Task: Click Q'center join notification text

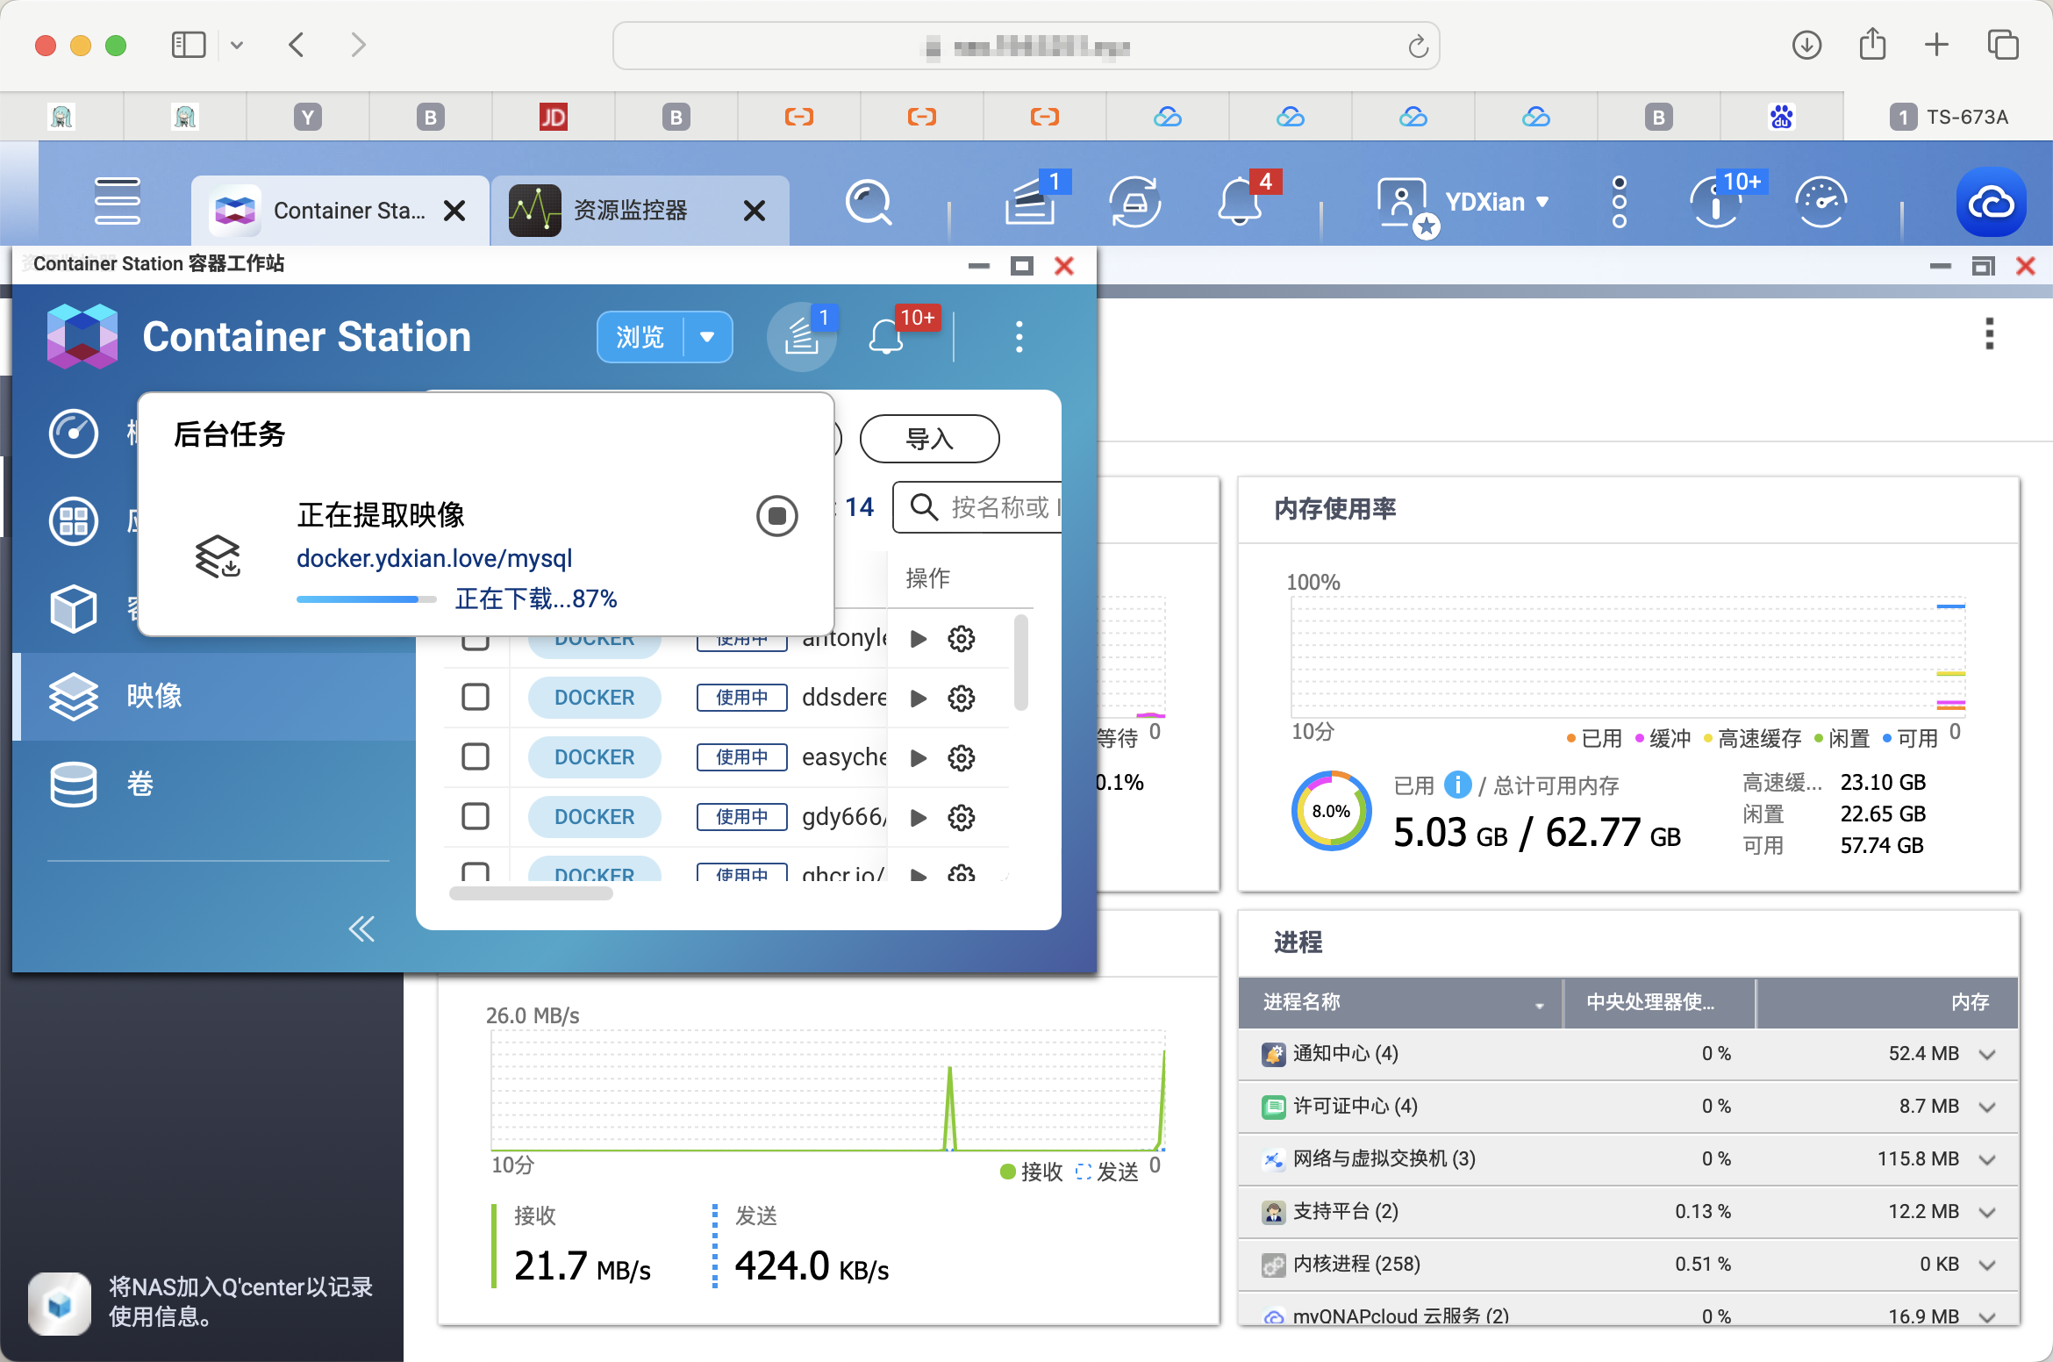Action: (240, 1301)
